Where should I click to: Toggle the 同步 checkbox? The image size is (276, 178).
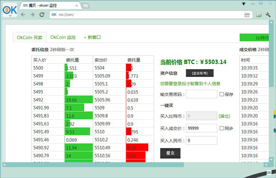tap(222, 128)
